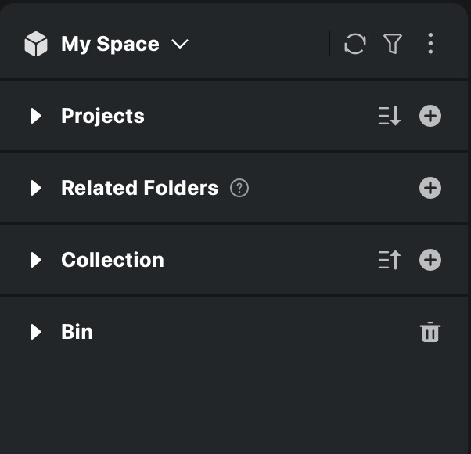Refresh the space with sync icon

click(354, 45)
